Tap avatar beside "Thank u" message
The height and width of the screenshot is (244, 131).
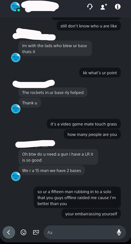click(16, 109)
